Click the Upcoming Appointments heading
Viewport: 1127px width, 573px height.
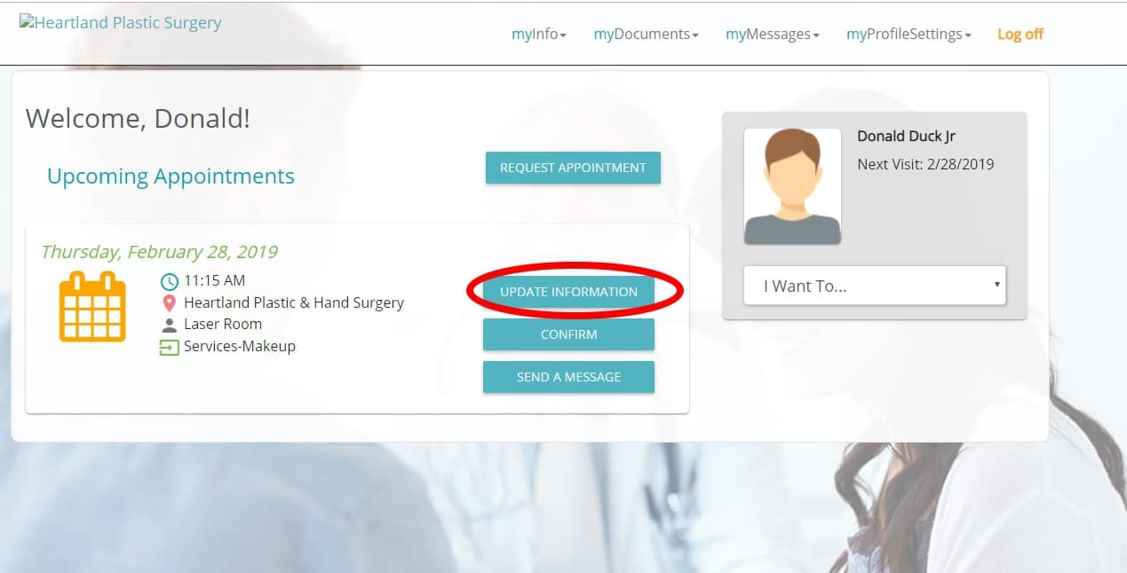point(171,177)
